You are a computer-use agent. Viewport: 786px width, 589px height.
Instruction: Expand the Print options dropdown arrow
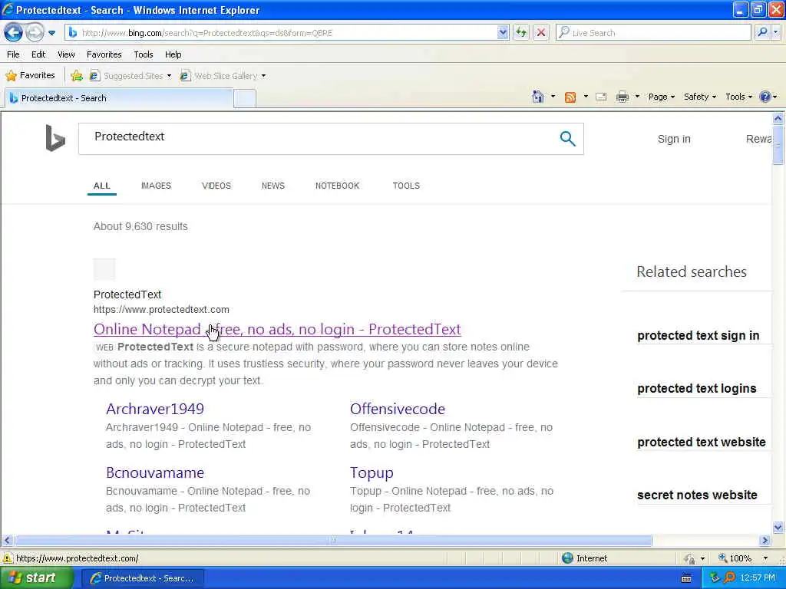[x=637, y=97]
